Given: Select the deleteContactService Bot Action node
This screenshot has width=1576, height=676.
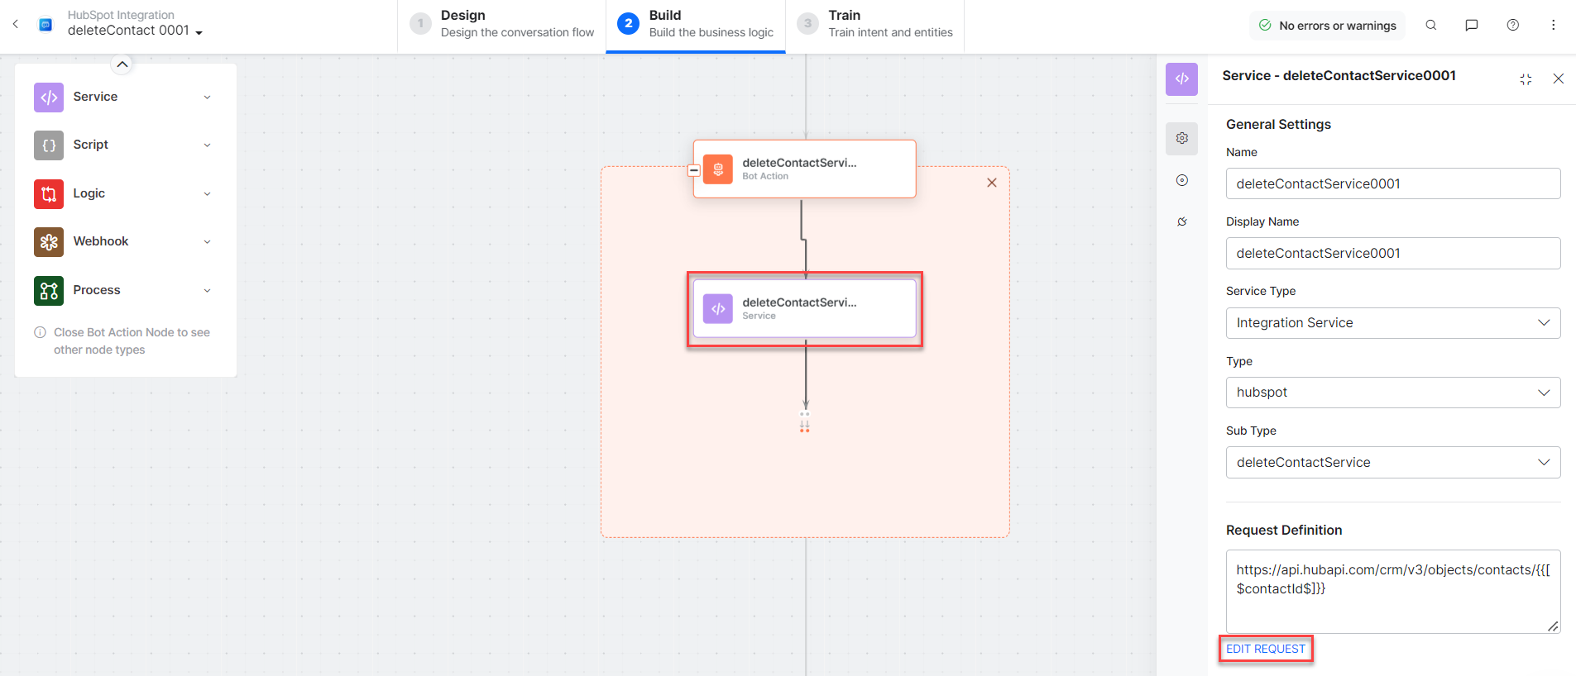Looking at the screenshot, I should 804,169.
